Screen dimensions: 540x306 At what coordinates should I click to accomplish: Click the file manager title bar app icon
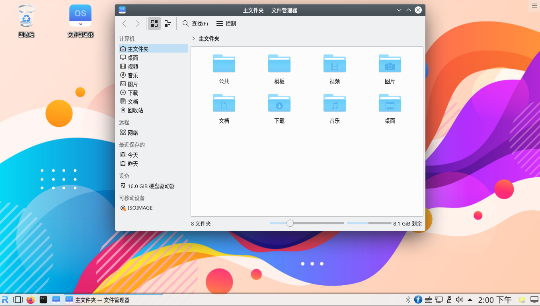pos(122,10)
